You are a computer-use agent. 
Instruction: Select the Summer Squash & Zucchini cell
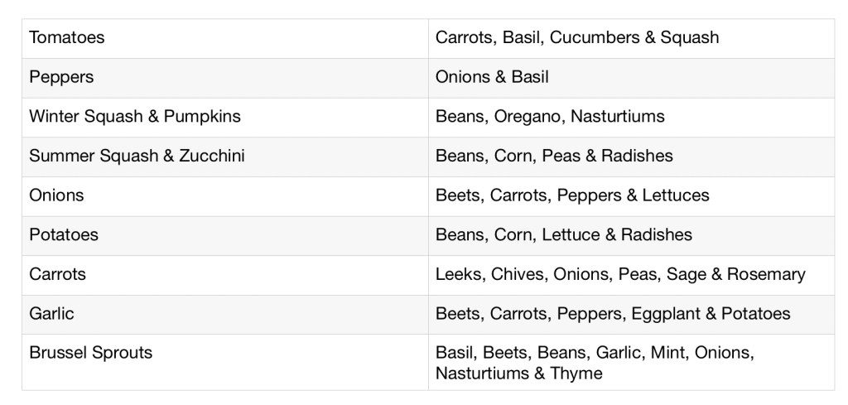(137, 156)
